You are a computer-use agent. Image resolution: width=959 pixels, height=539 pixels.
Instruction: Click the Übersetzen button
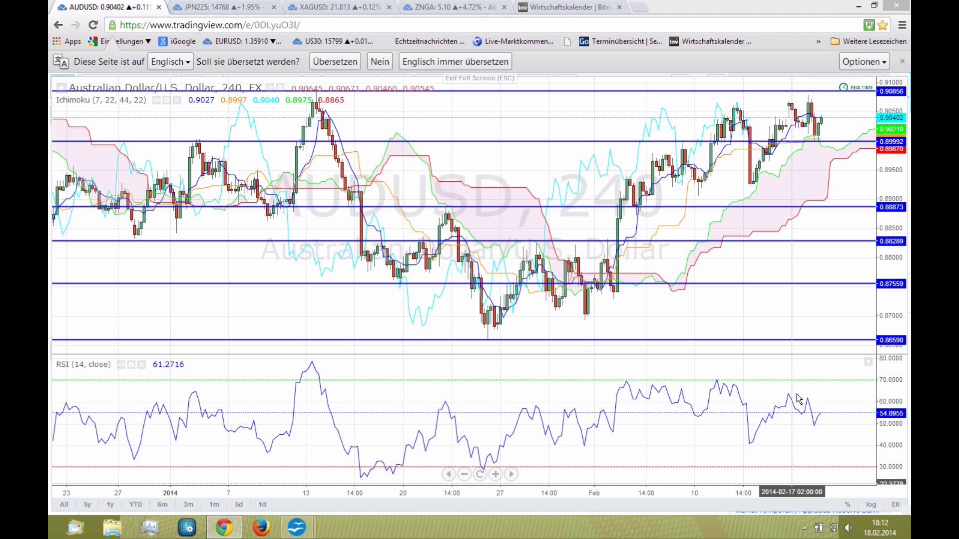pyautogui.click(x=335, y=62)
